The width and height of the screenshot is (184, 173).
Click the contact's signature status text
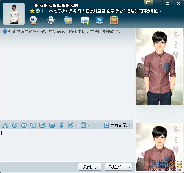click(x=105, y=11)
